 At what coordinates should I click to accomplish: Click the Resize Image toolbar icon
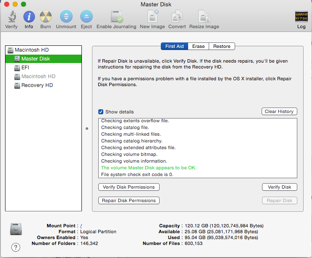click(x=205, y=16)
